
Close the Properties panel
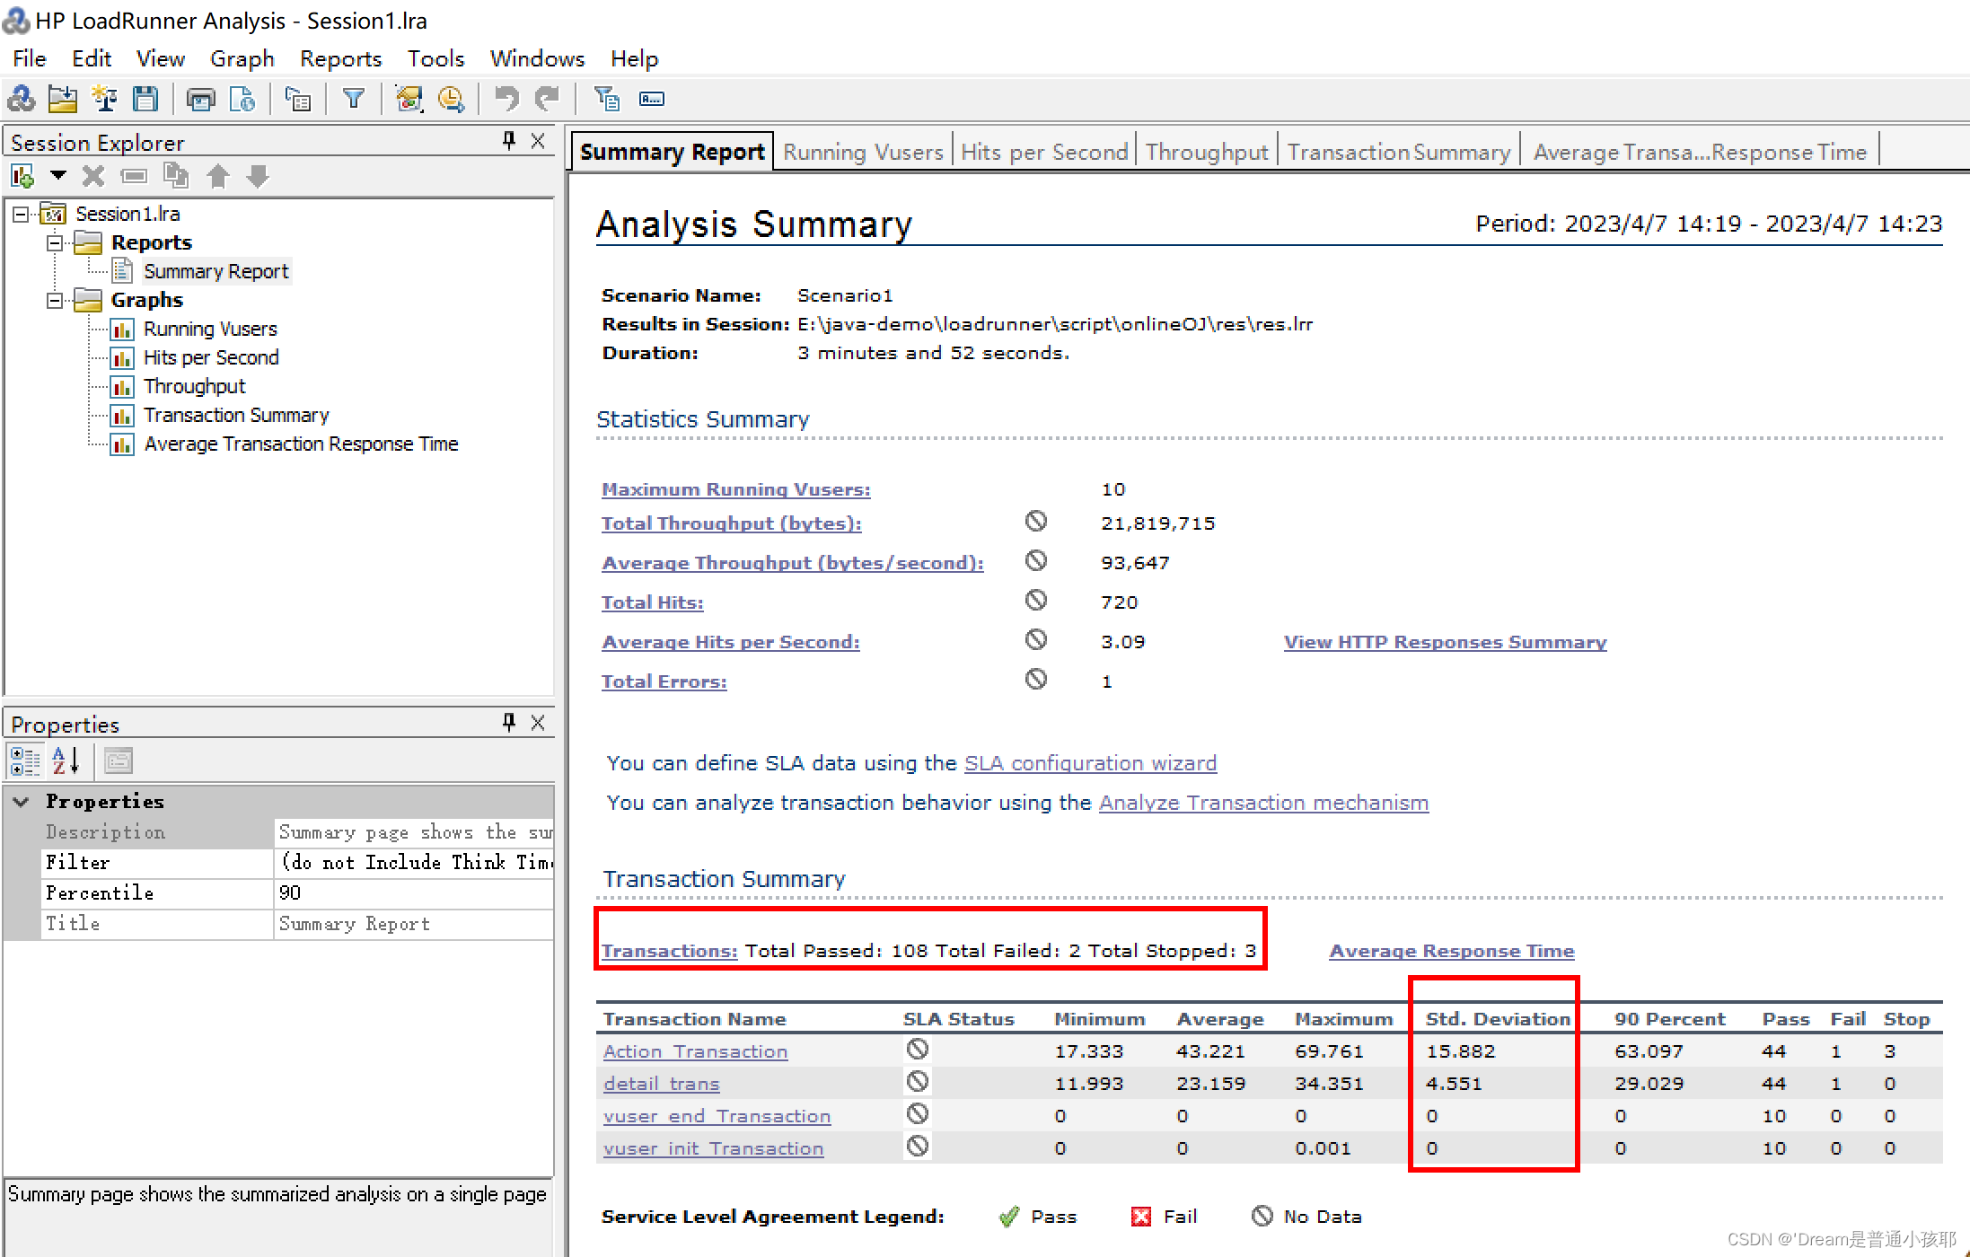(538, 723)
